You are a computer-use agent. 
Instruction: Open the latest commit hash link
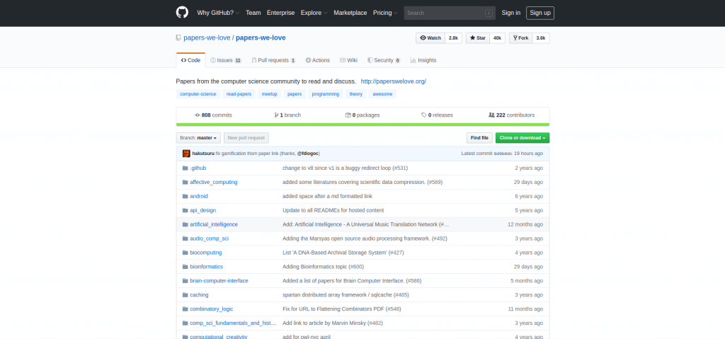pos(503,154)
